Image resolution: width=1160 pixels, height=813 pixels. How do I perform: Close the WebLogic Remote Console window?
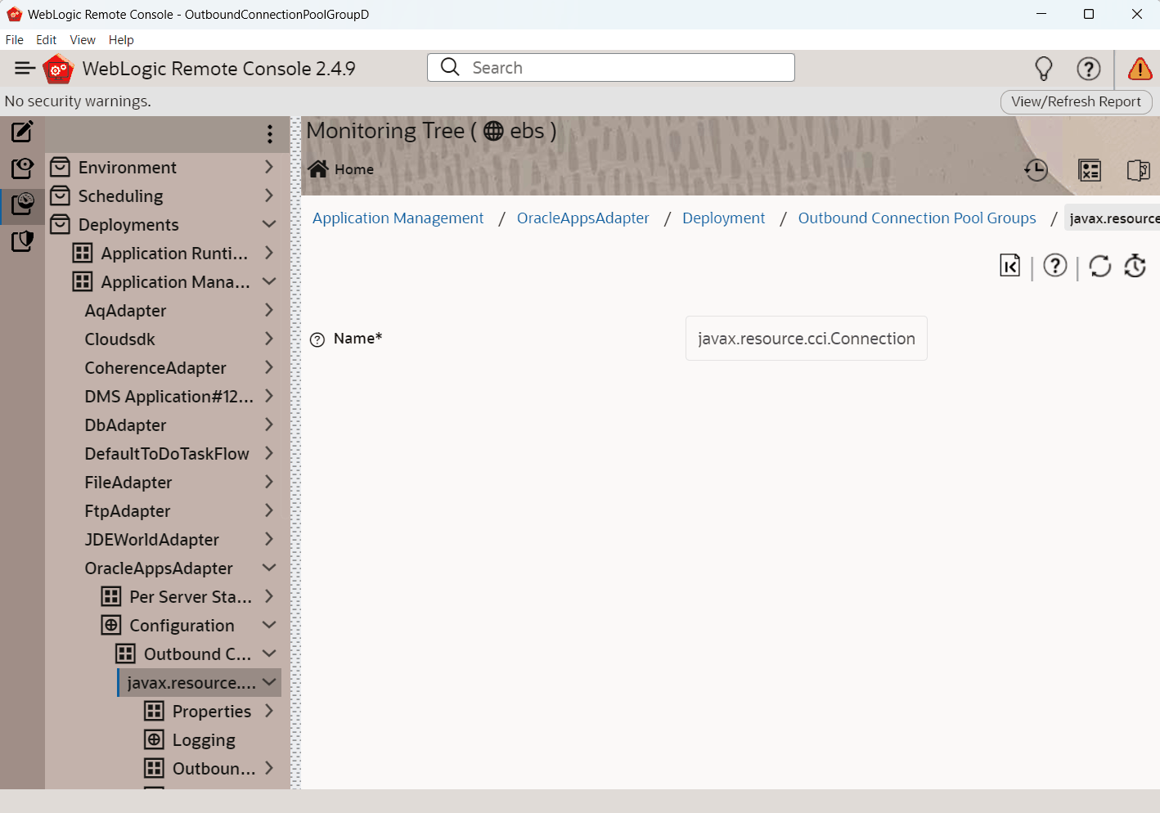(x=1137, y=14)
